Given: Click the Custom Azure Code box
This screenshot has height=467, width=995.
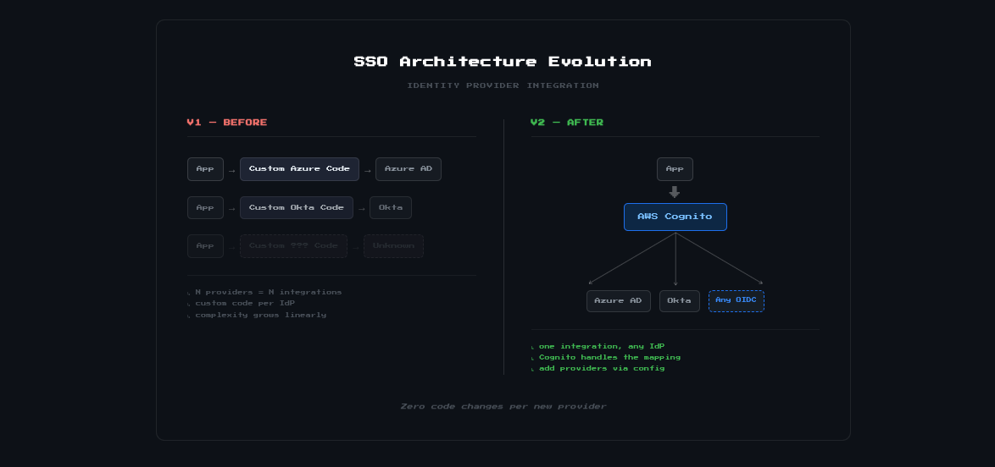Looking at the screenshot, I should pyautogui.click(x=299, y=169).
